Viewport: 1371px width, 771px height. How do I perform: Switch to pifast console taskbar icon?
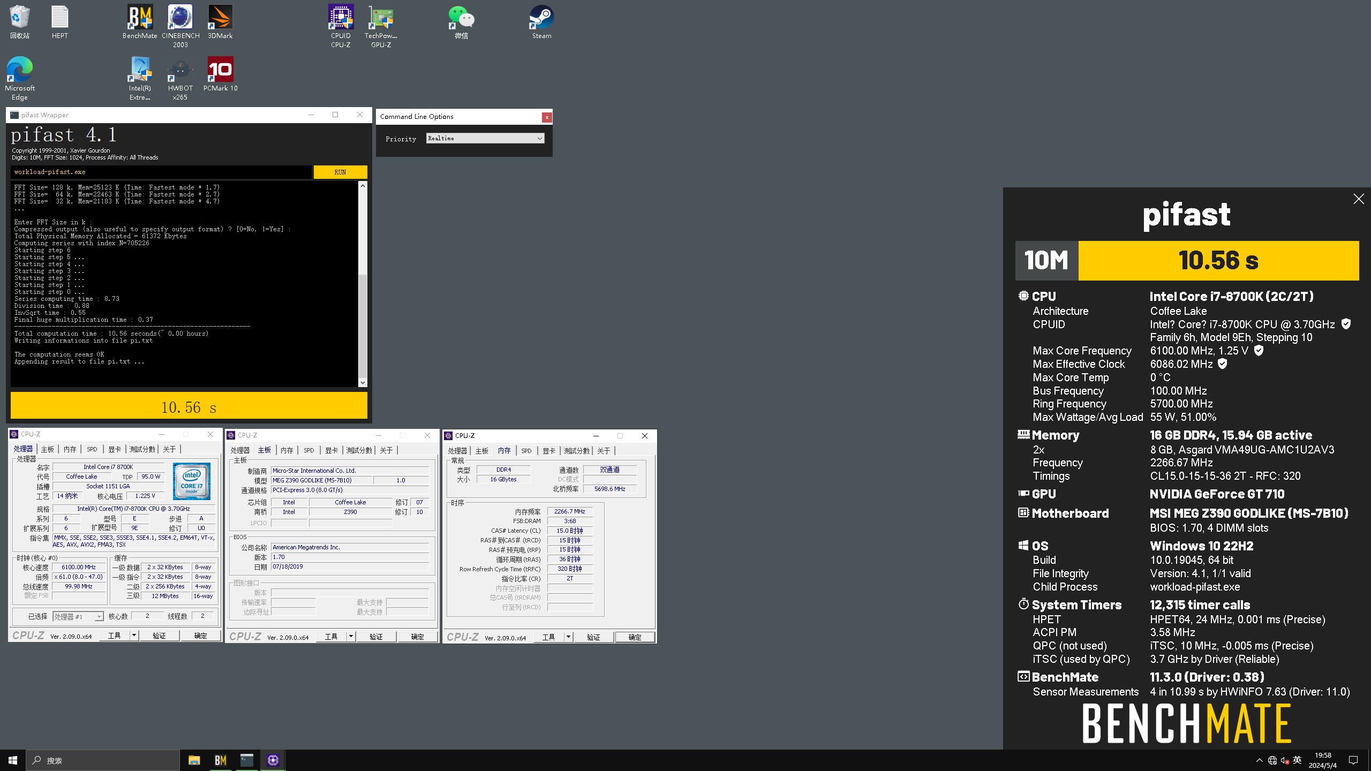click(246, 760)
